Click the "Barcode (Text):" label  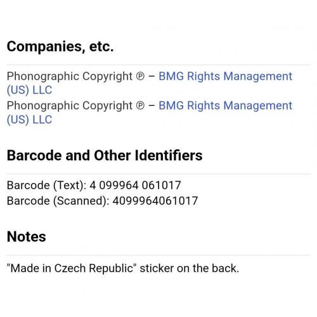(46, 186)
